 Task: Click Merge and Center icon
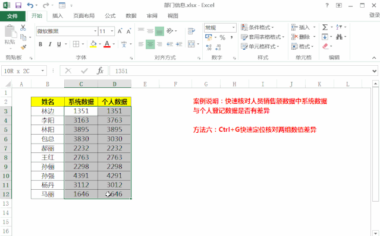(191, 44)
